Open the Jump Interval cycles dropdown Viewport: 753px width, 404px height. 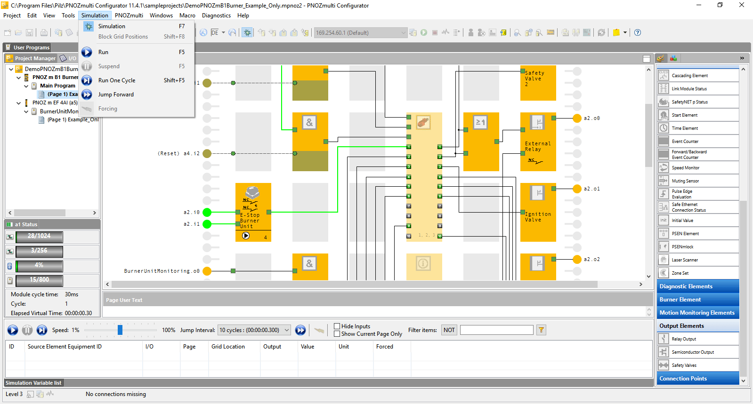point(286,330)
